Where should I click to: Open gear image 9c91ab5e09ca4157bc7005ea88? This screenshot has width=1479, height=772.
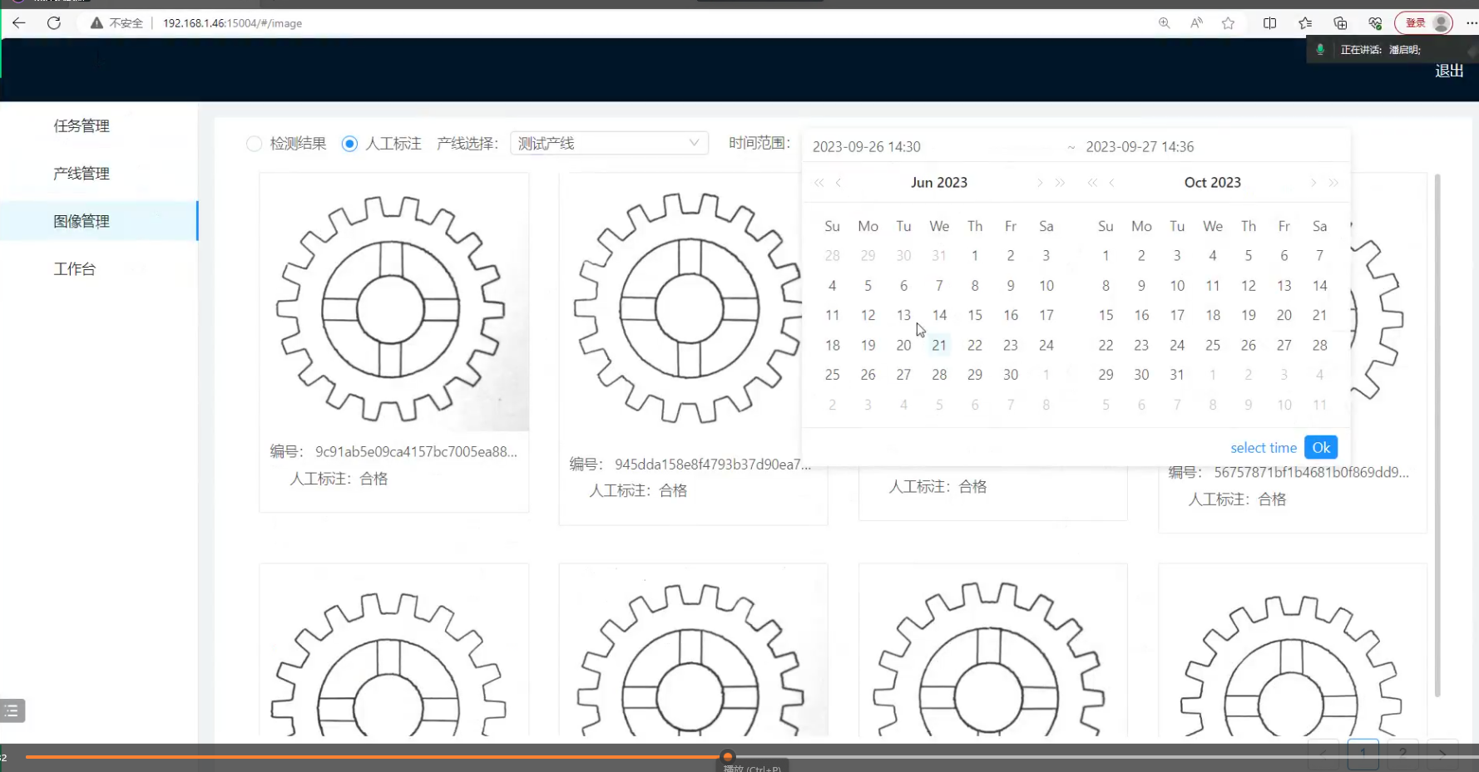click(394, 302)
